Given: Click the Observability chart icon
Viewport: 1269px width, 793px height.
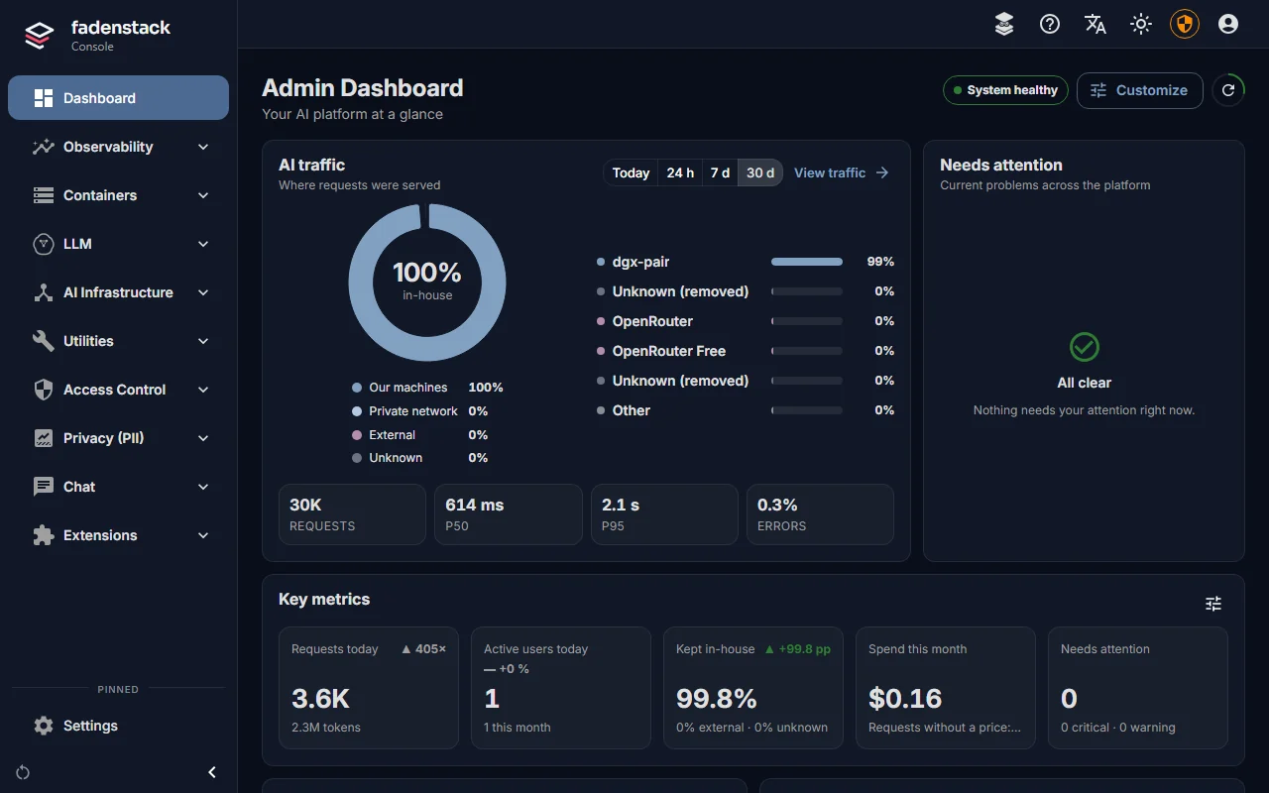Looking at the screenshot, I should tap(43, 147).
